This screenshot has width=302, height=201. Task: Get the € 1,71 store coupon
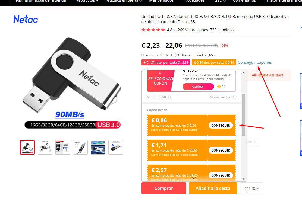click(x=221, y=151)
